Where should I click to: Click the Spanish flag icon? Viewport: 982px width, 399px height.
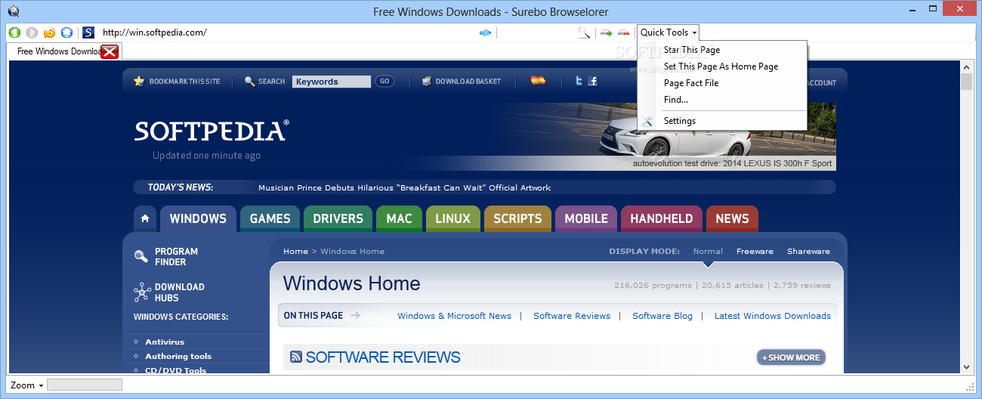[x=538, y=80]
